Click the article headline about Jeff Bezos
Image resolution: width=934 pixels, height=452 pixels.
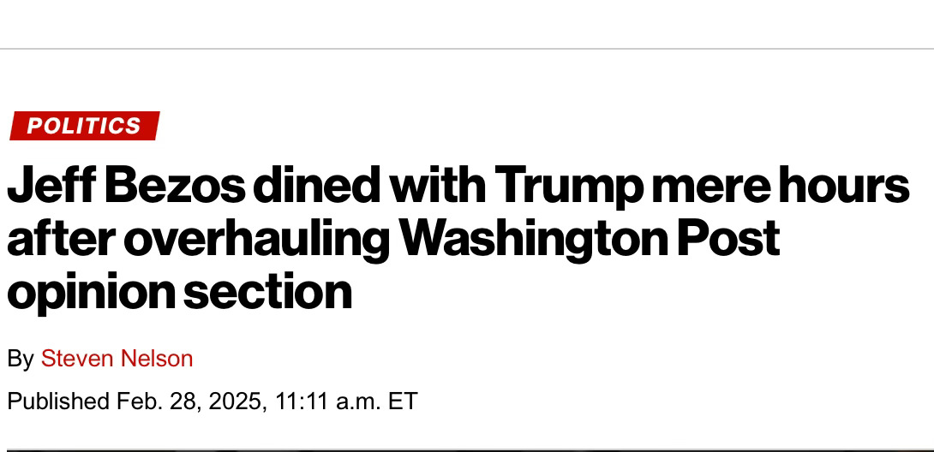click(x=458, y=237)
